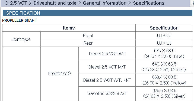Image resolution: width=194 pixels, height=101 pixels.
Task: Click the Front 'UJ + UJ' value
Action: pos(164,35)
